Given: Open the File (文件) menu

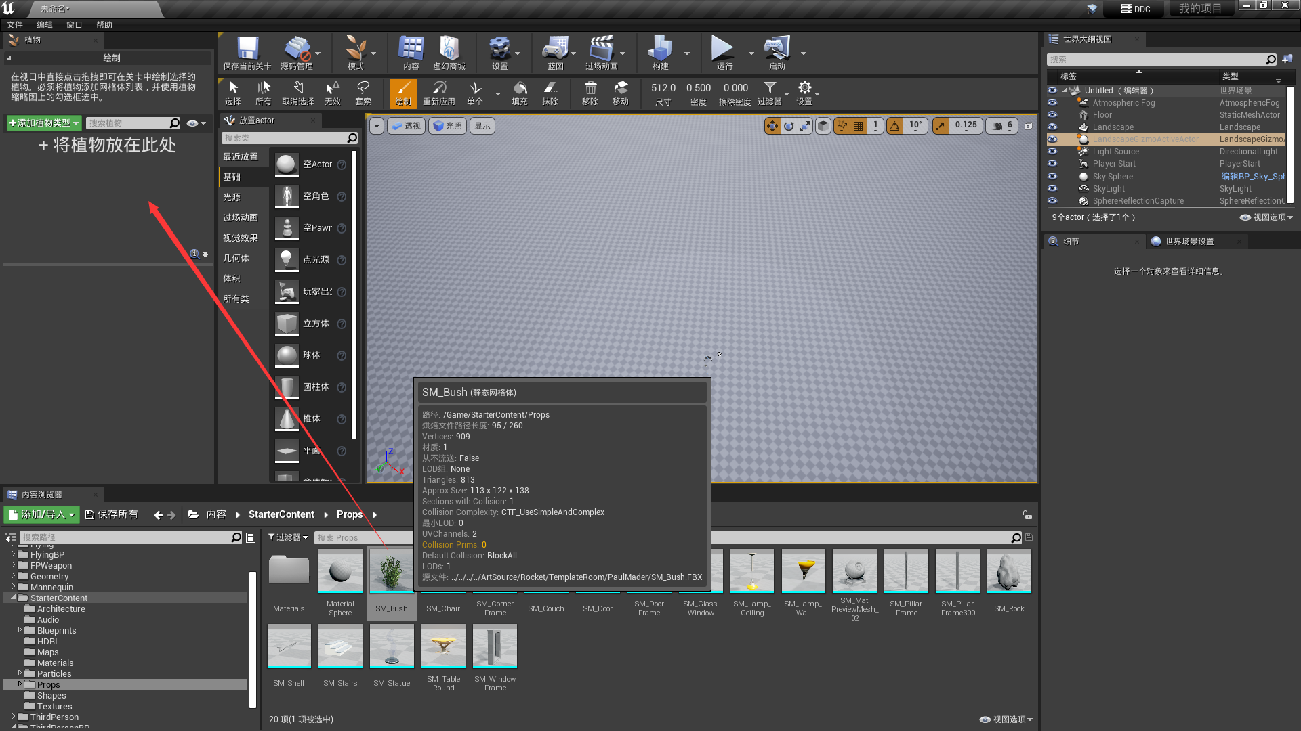Looking at the screenshot, I should pyautogui.click(x=15, y=25).
